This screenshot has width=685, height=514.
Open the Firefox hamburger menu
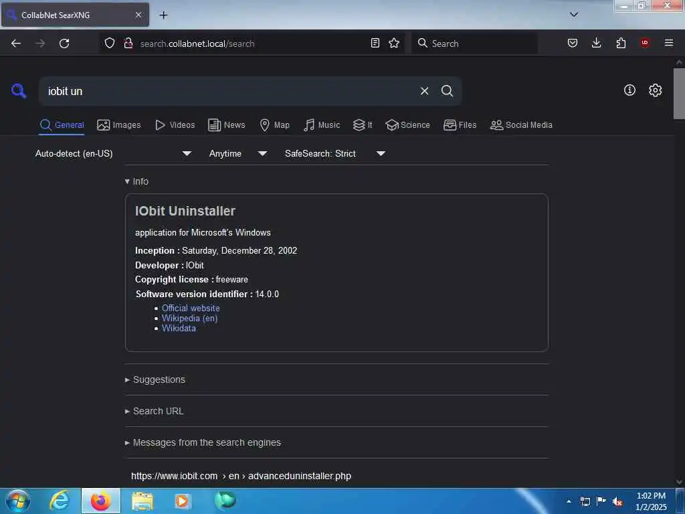(x=668, y=43)
